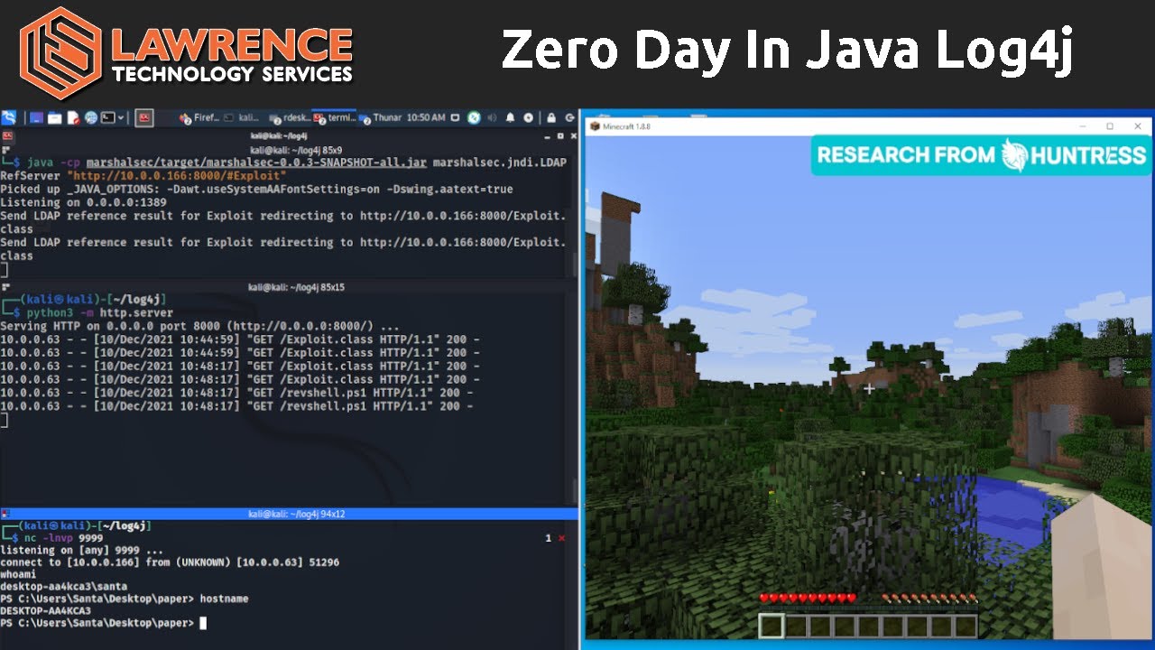Click the terminal window menu icon

point(7,135)
